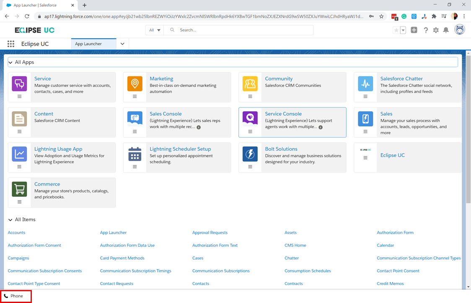Reload the page with browser refresh button

[27, 16]
